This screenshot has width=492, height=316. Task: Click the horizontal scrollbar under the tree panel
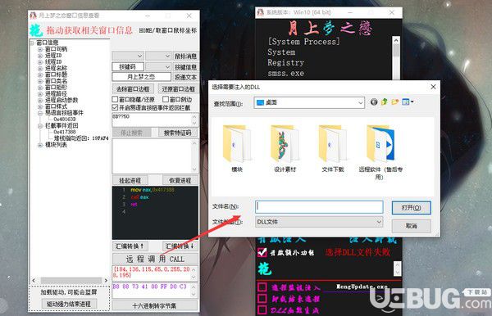tap(70, 280)
